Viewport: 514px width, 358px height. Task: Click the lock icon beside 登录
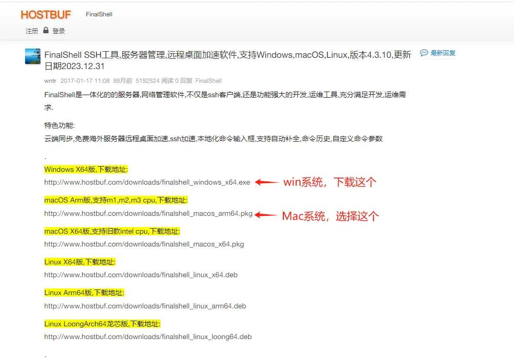[46, 31]
